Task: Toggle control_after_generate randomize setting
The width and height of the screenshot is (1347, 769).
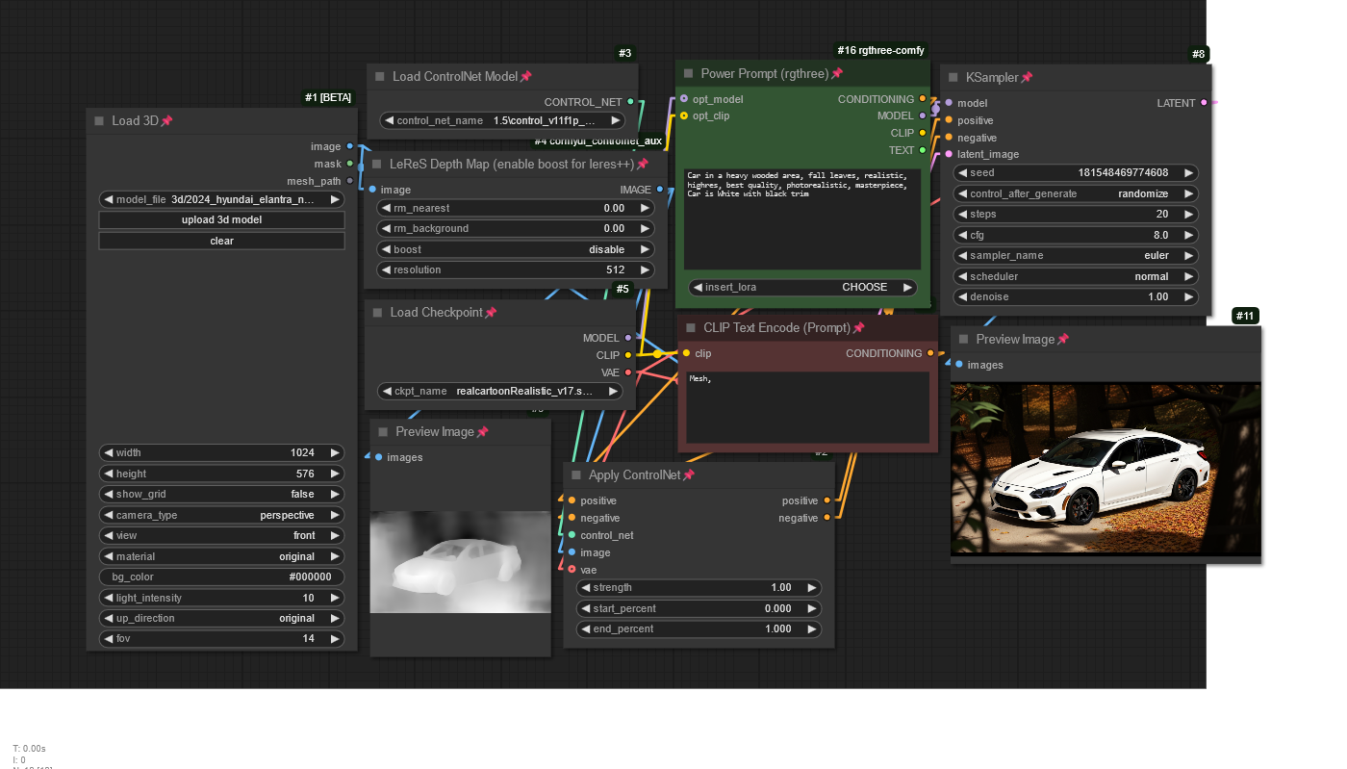Action: click(1075, 193)
